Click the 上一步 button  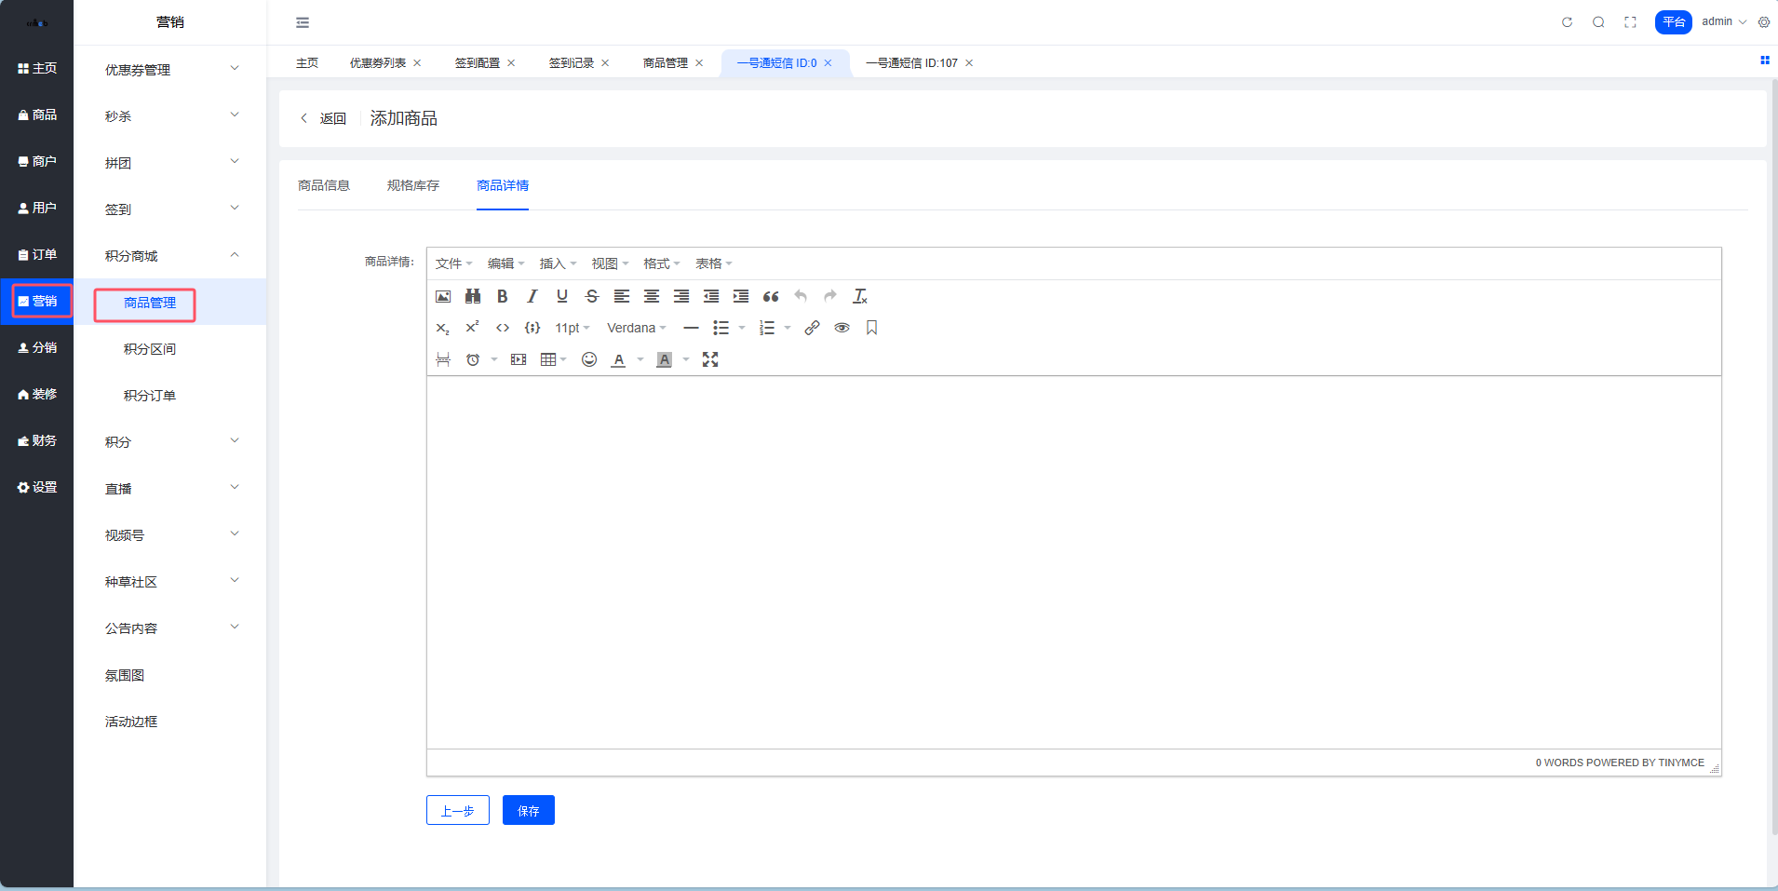click(x=457, y=810)
